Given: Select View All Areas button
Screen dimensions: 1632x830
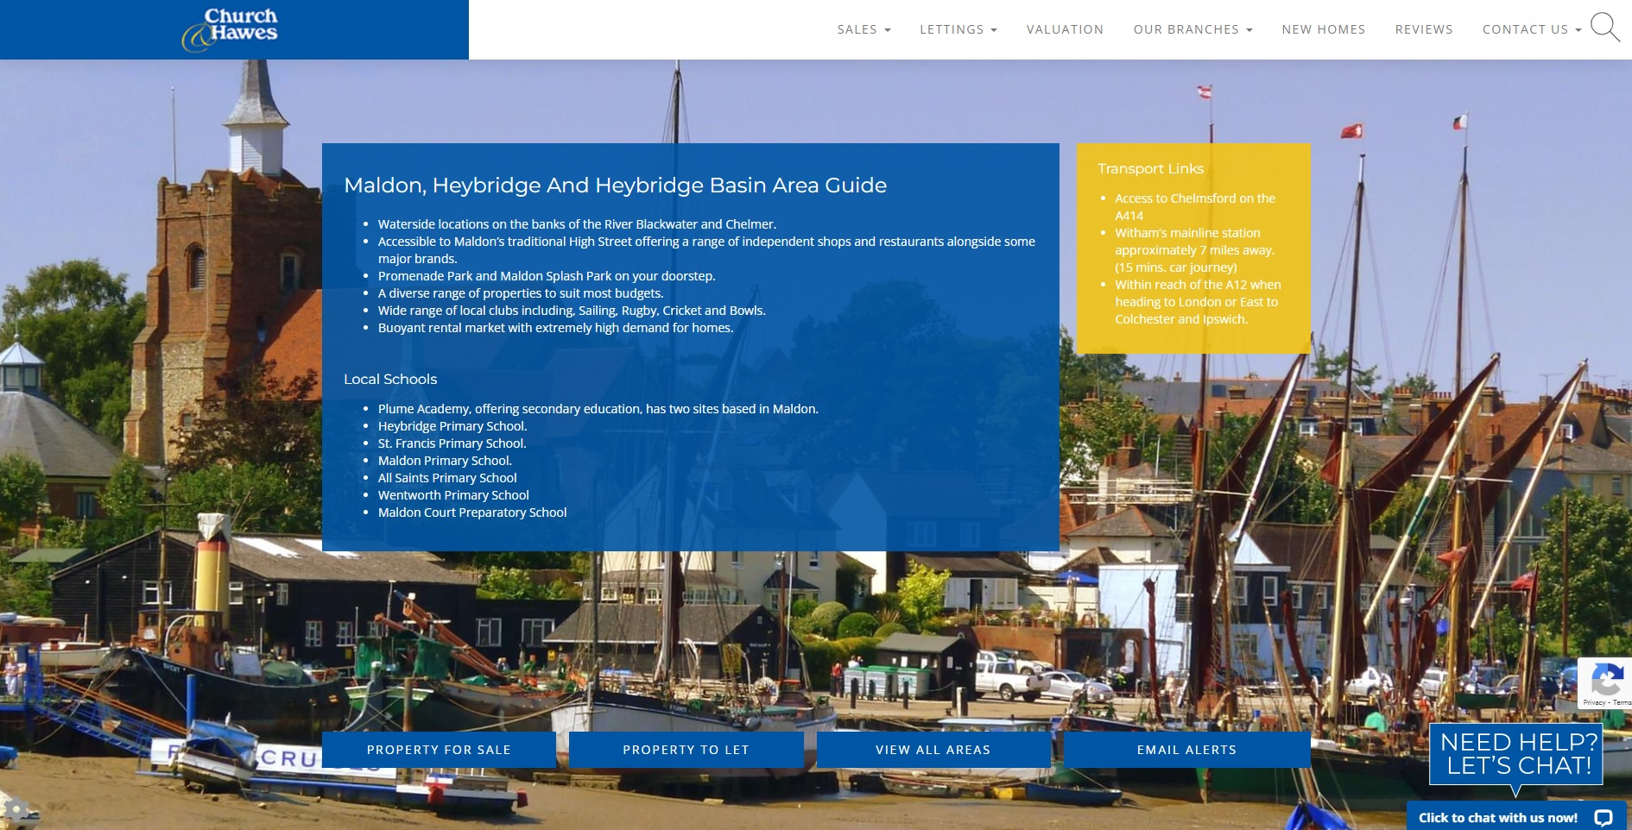Looking at the screenshot, I should point(933,750).
